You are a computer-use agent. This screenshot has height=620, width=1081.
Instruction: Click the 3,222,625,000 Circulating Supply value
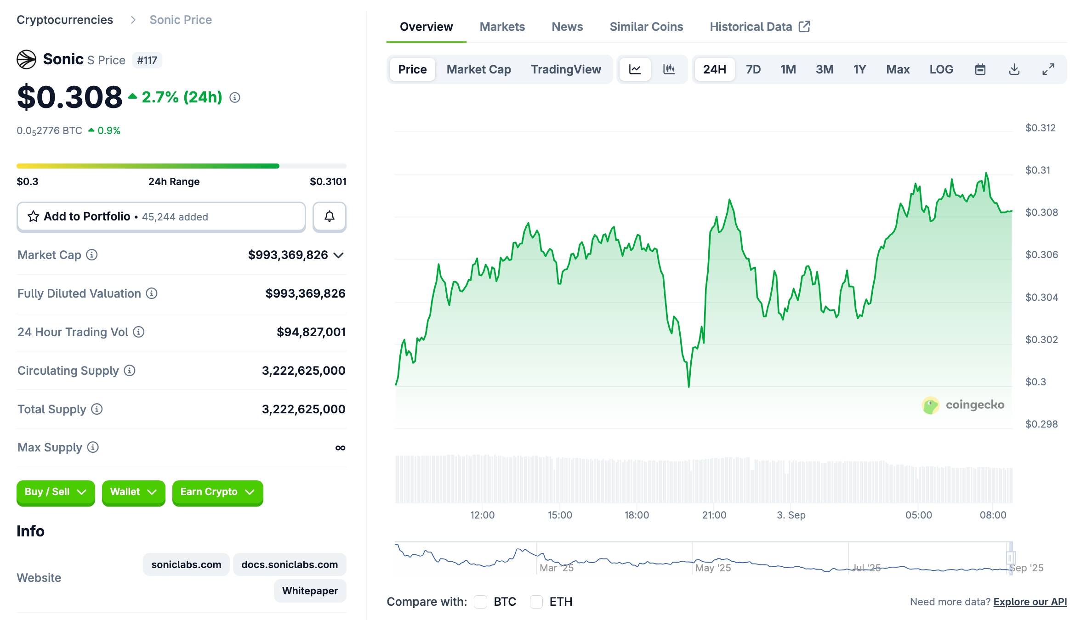tap(304, 371)
